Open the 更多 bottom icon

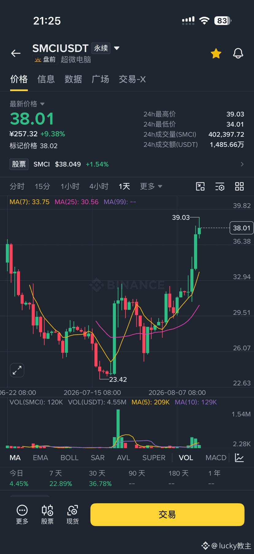pos(22,515)
